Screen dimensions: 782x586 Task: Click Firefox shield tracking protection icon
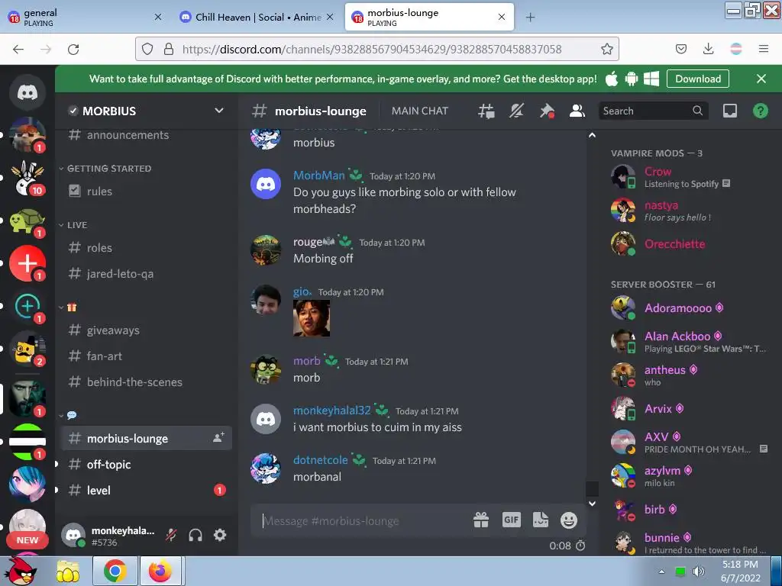pyautogui.click(x=147, y=49)
